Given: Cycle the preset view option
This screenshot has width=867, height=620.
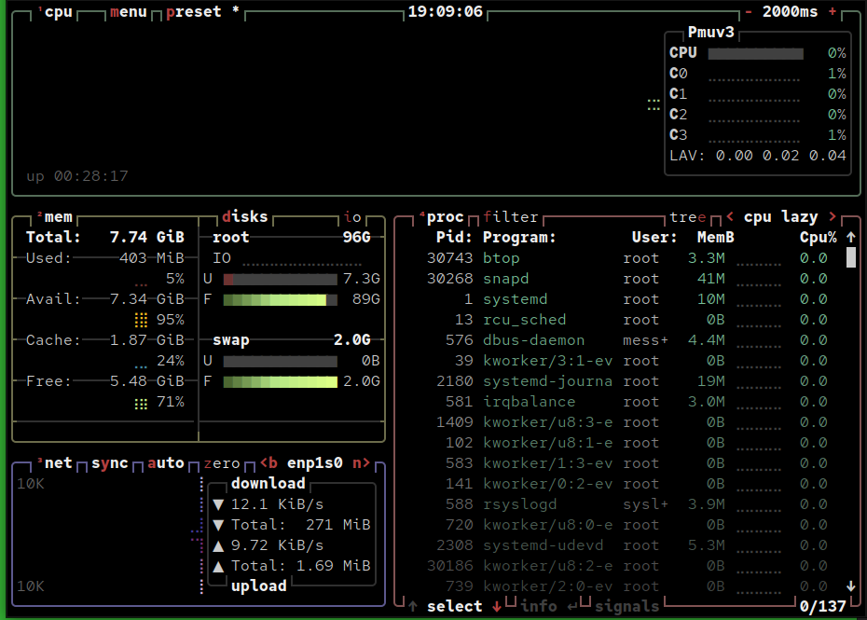Looking at the screenshot, I should point(194,12).
